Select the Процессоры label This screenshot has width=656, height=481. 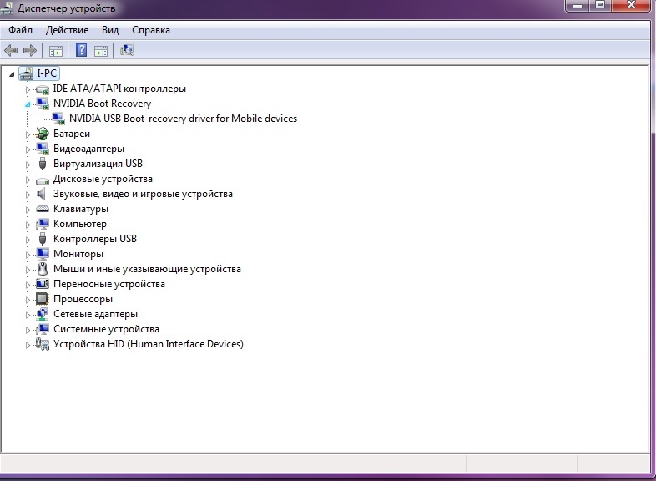click(x=83, y=299)
